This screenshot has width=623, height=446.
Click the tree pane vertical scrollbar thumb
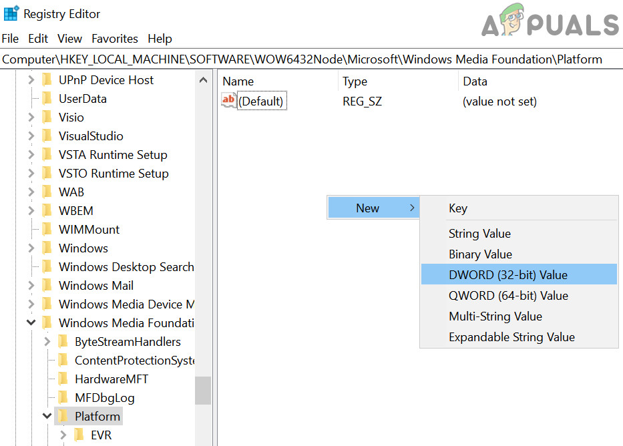[203, 390]
